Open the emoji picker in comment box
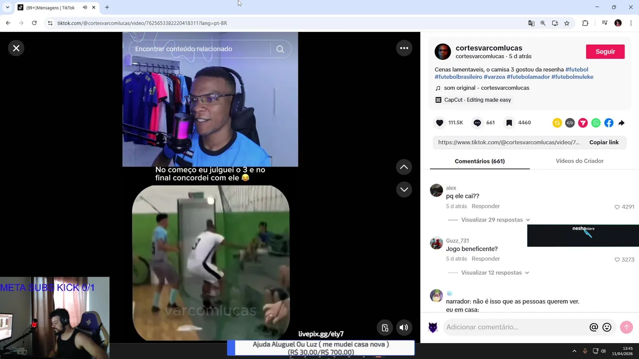The height and width of the screenshot is (359, 639). (607, 327)
